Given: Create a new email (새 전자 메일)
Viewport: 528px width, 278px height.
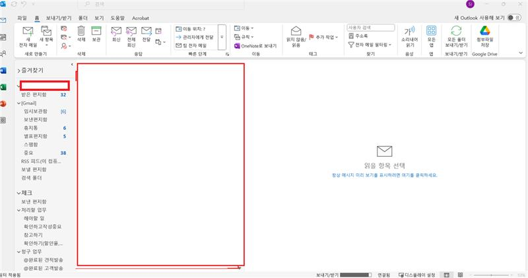Looking at the screenshot, I should (28, 37).
